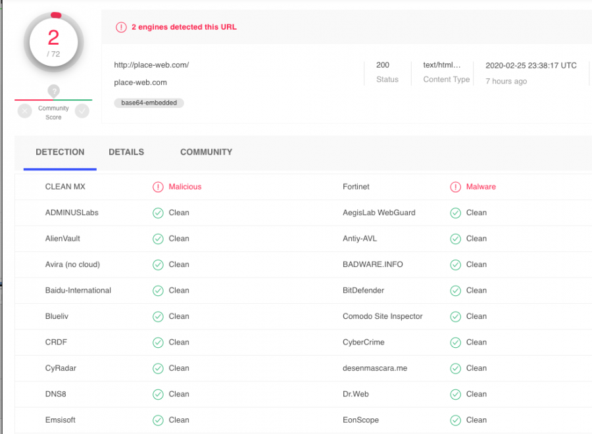Open the DETECTION tab
The width and height of the screenshot is (592, 434).
tap(60, 152)
